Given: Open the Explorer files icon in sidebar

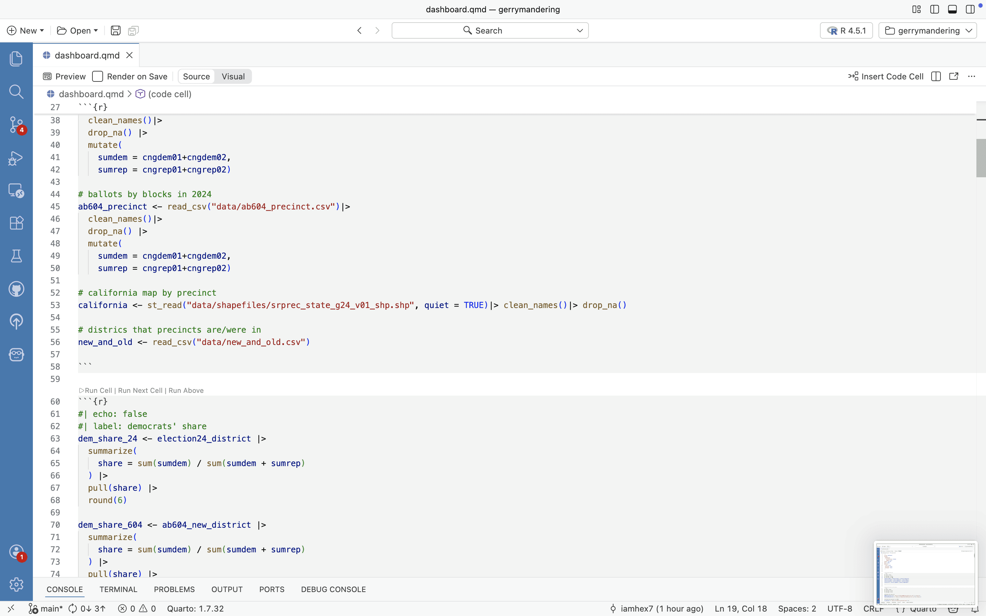Looking at the screenshot, I should (16, 59).
